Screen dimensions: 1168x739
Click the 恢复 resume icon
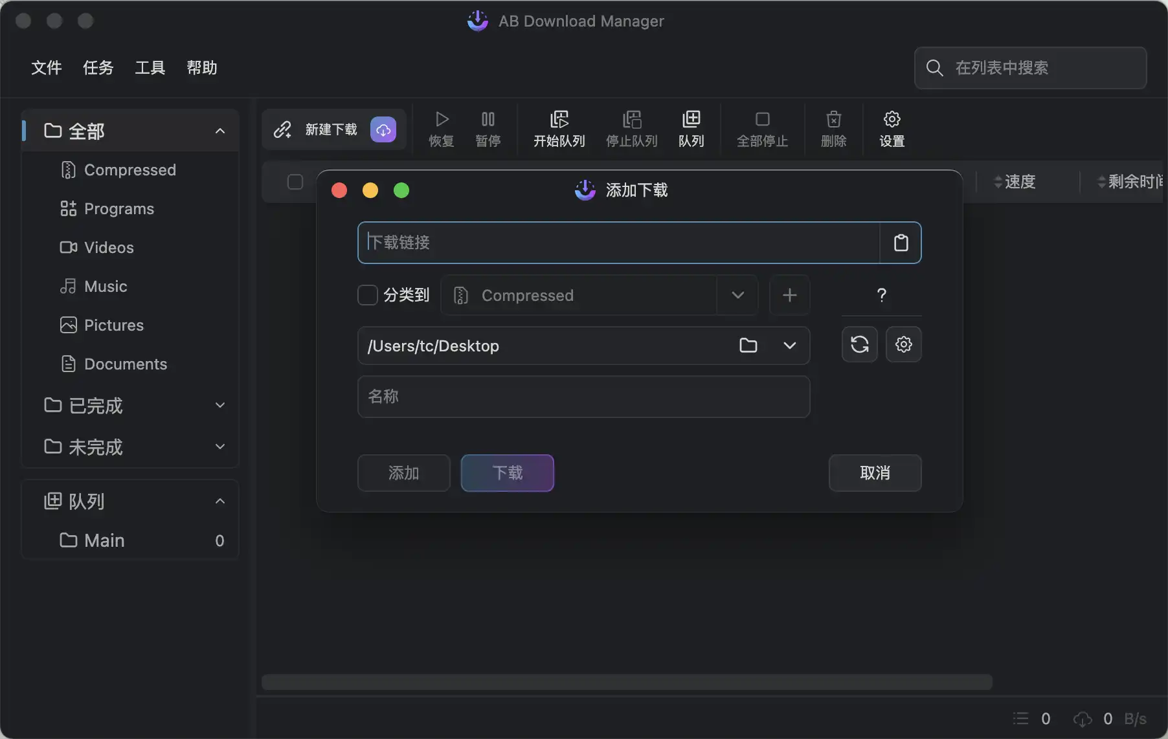442,119
